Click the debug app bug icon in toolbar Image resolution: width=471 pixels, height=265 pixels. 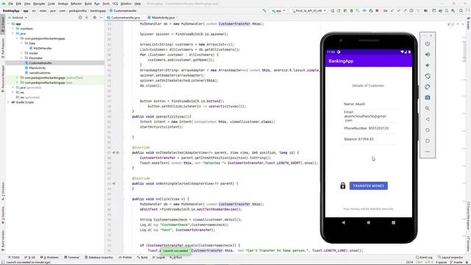pos(352,11)
